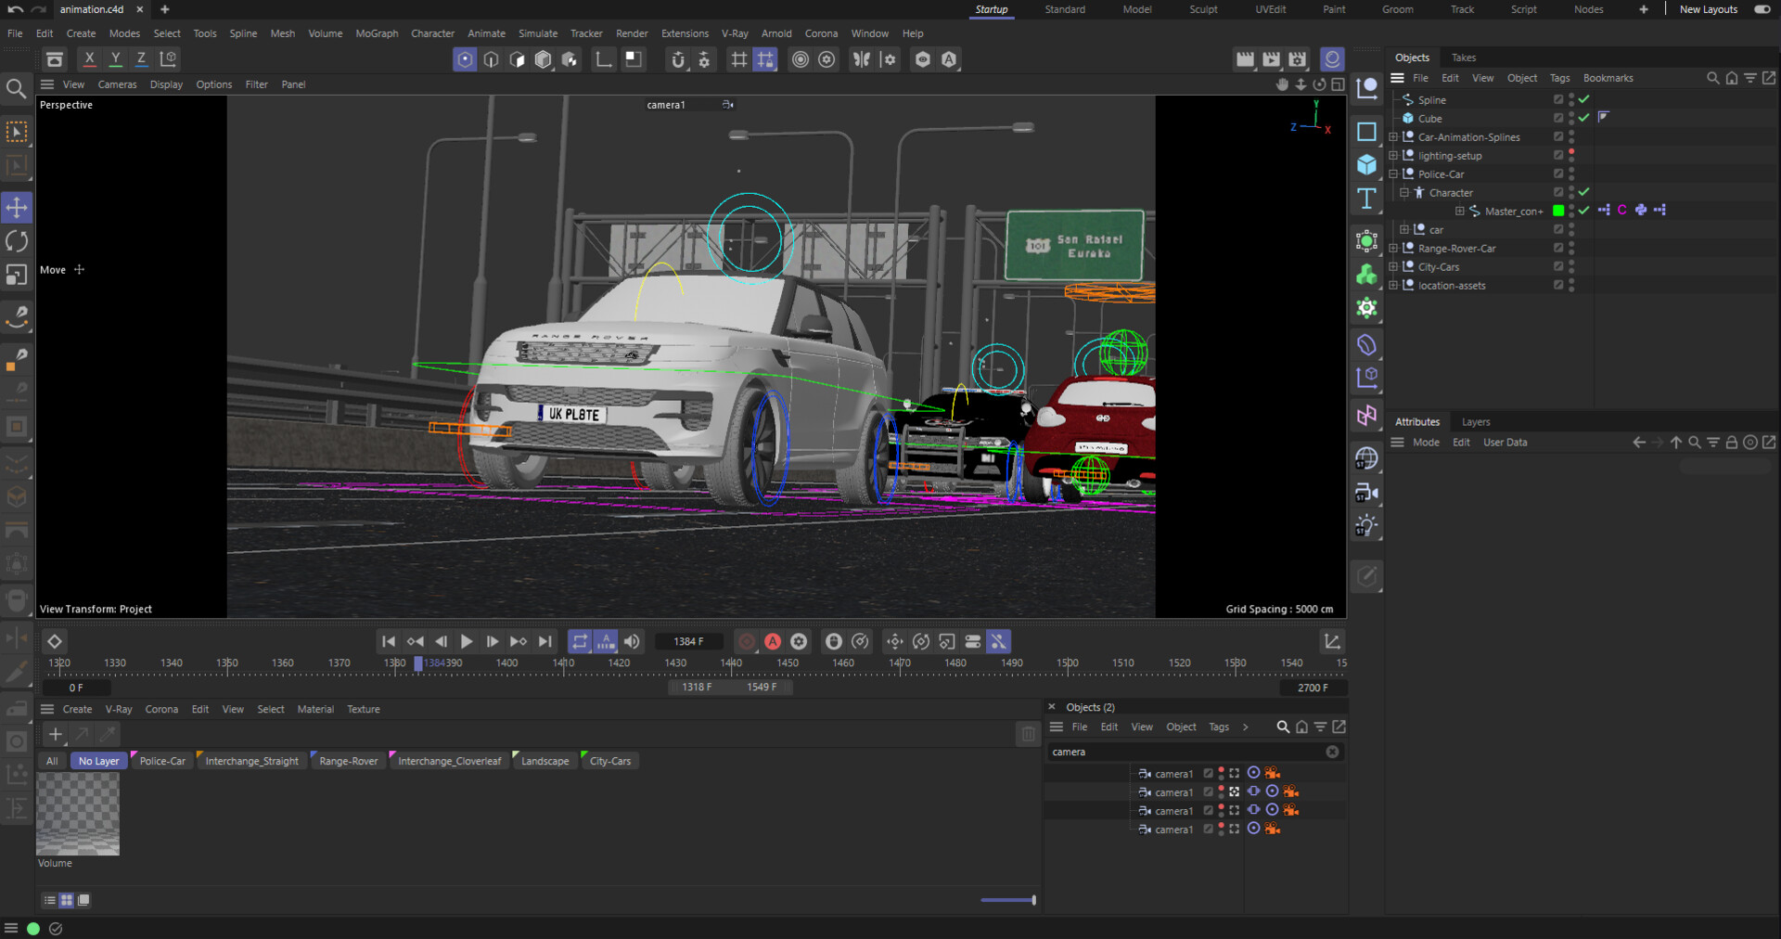
Task: Open the MoGraph menu
Action: (377, 33)
